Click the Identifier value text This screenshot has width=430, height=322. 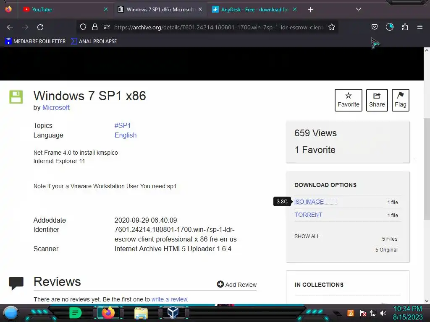176,234
